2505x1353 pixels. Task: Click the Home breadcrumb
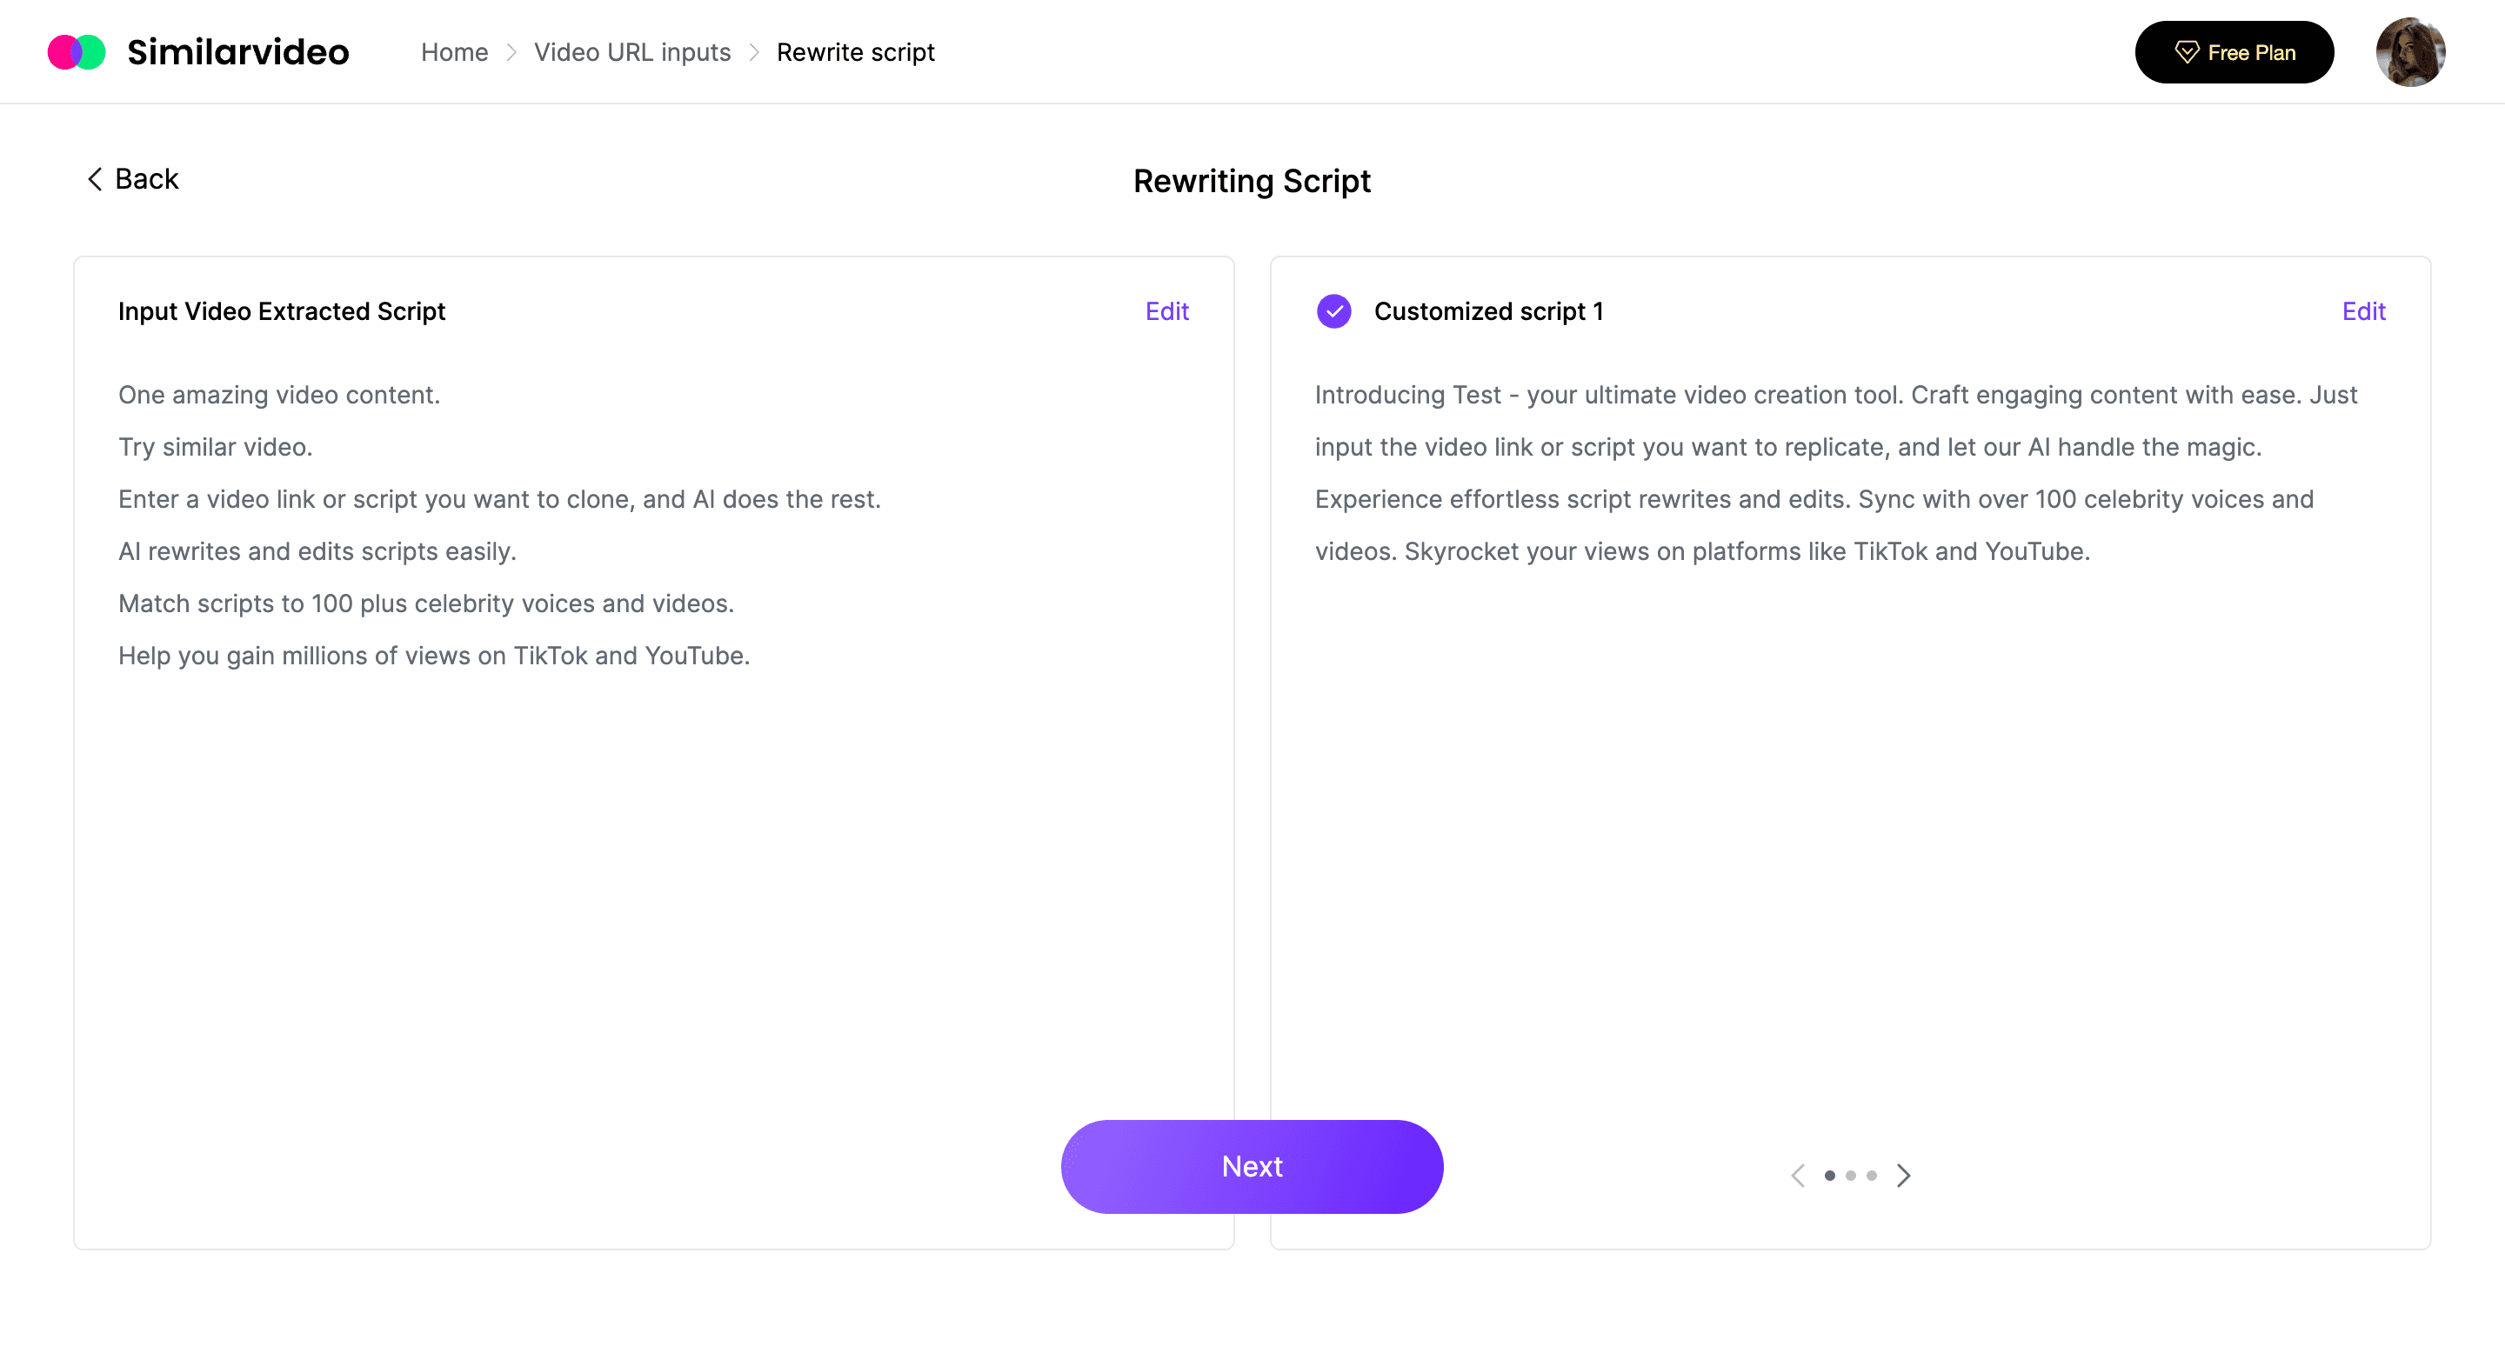click(x=454, y=52)
